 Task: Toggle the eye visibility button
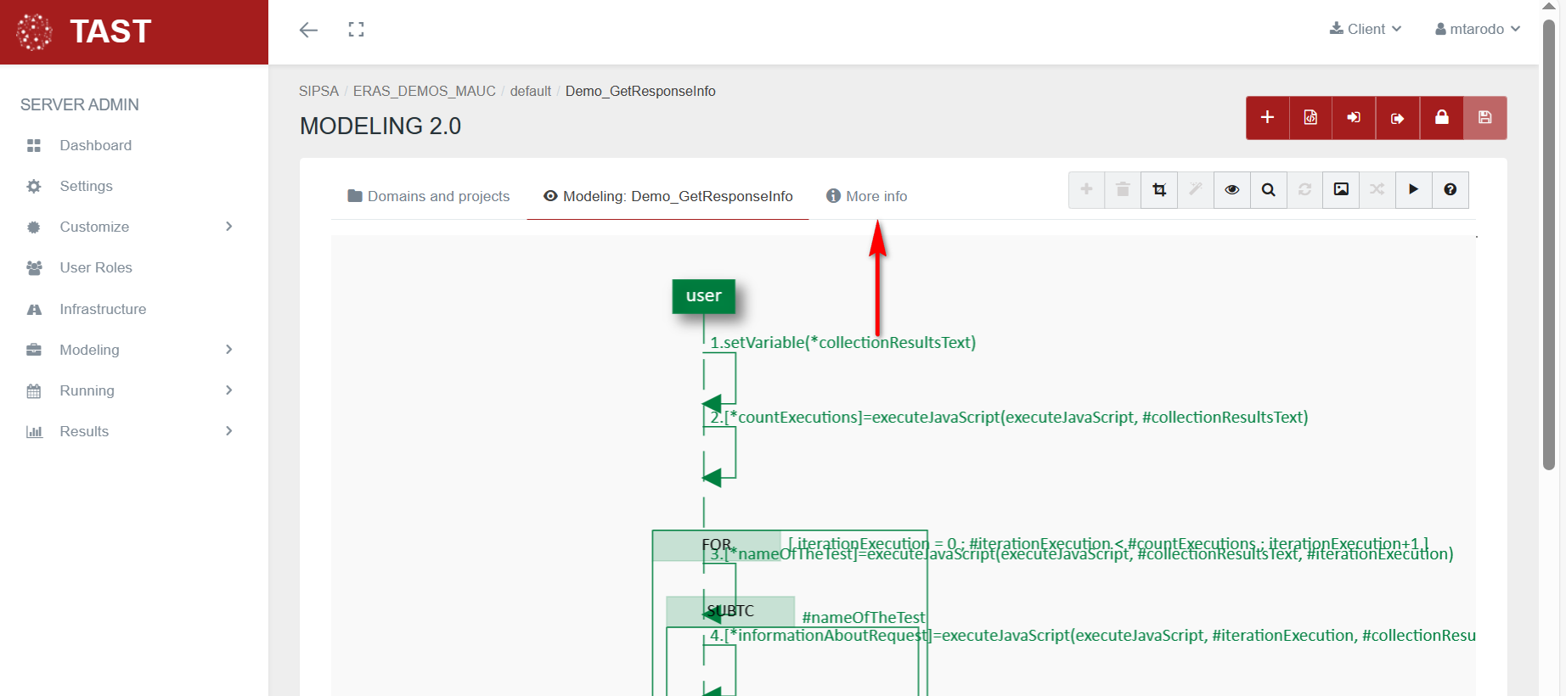click(x=1231, y=190)
